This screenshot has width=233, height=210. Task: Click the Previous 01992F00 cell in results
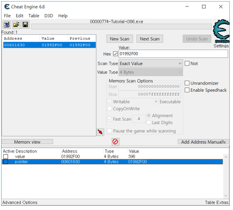[x=80, y=45]
